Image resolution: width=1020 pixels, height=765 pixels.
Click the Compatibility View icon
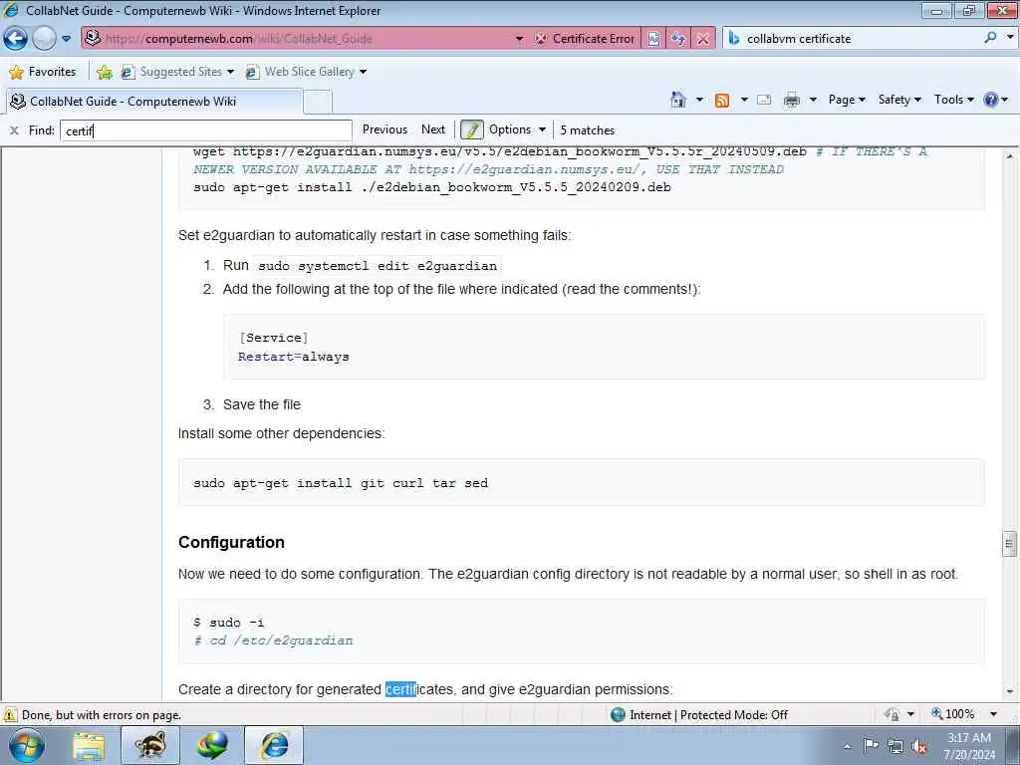[653, 39]
